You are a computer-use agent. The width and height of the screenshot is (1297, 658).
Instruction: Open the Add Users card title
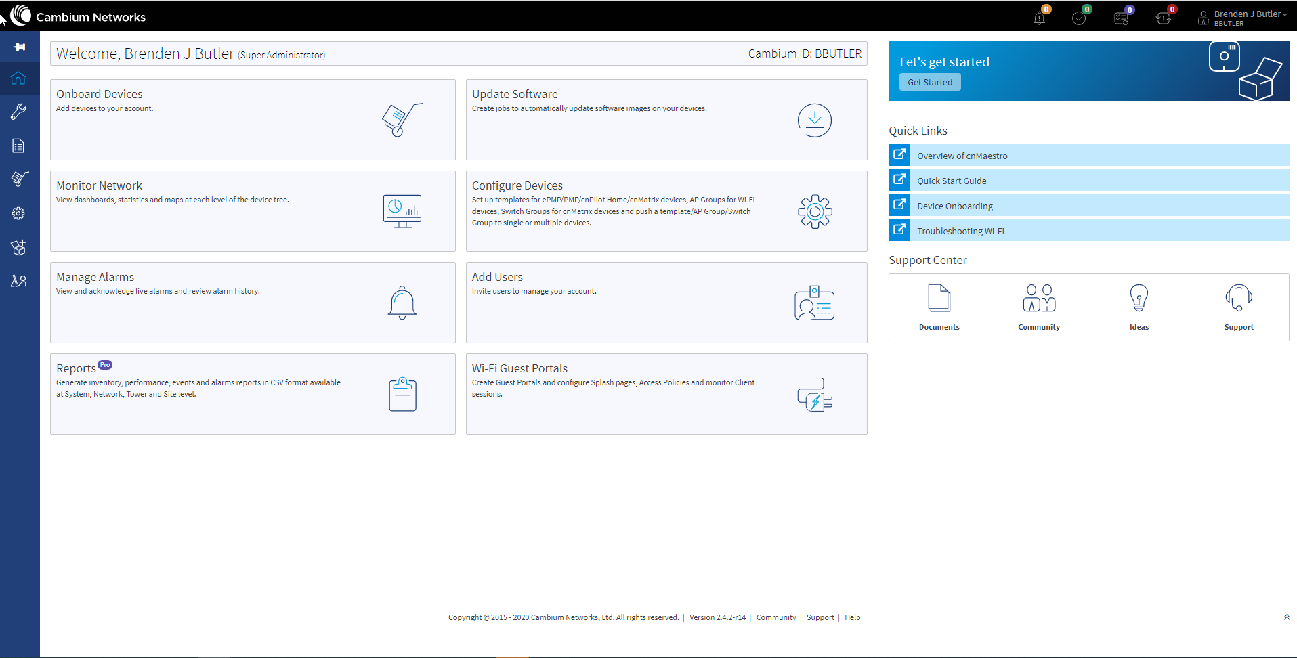497,277
